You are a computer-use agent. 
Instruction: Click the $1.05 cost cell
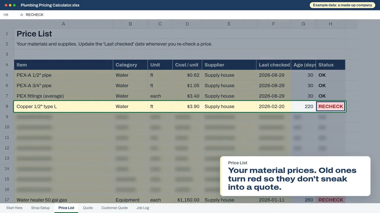pos(187,85)
